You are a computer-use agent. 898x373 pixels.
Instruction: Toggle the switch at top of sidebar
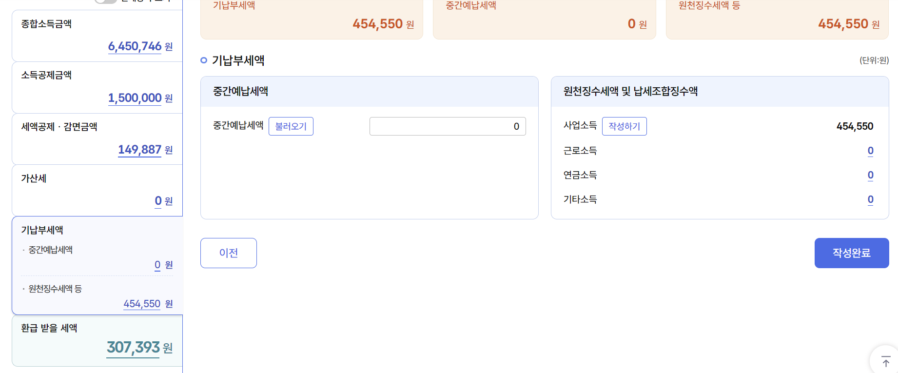pyautogui.click(x=106, y=1)
